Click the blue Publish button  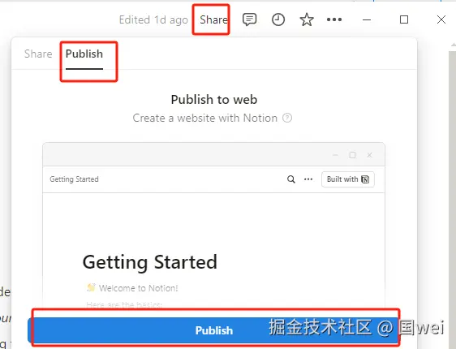click(x=213, y=330)
